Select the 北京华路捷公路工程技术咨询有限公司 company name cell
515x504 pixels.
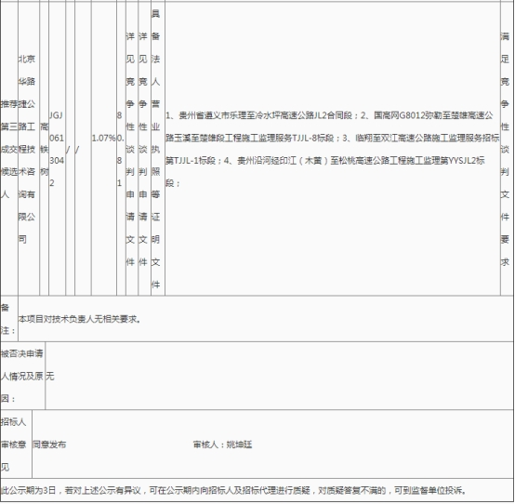(29, 149)
